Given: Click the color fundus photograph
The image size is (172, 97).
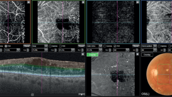Looking at the screenshot, I should click(159, 74).
